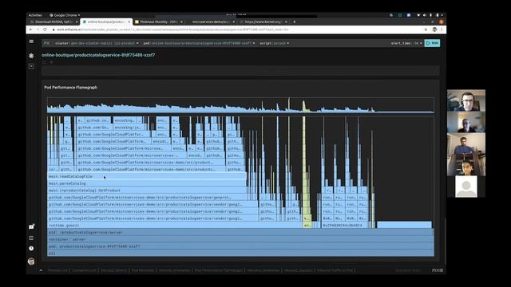Click Activities in the top bar

(x=35, y=15)
